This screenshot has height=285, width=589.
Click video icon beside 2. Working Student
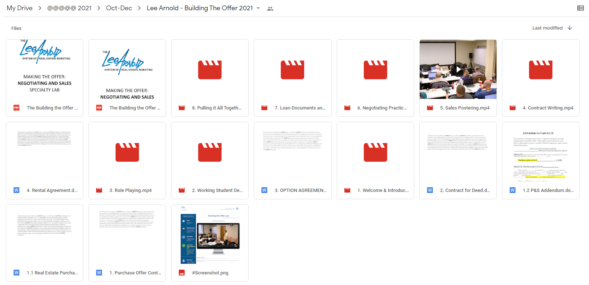pos(182,190)
